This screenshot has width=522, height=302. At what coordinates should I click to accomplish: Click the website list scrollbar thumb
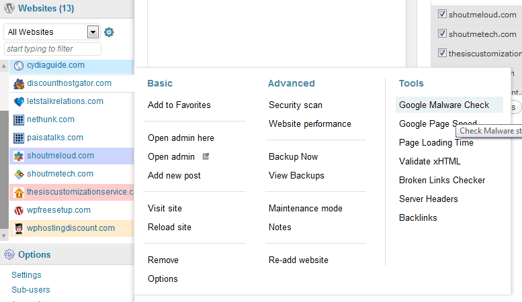click(x=4, y=170)
